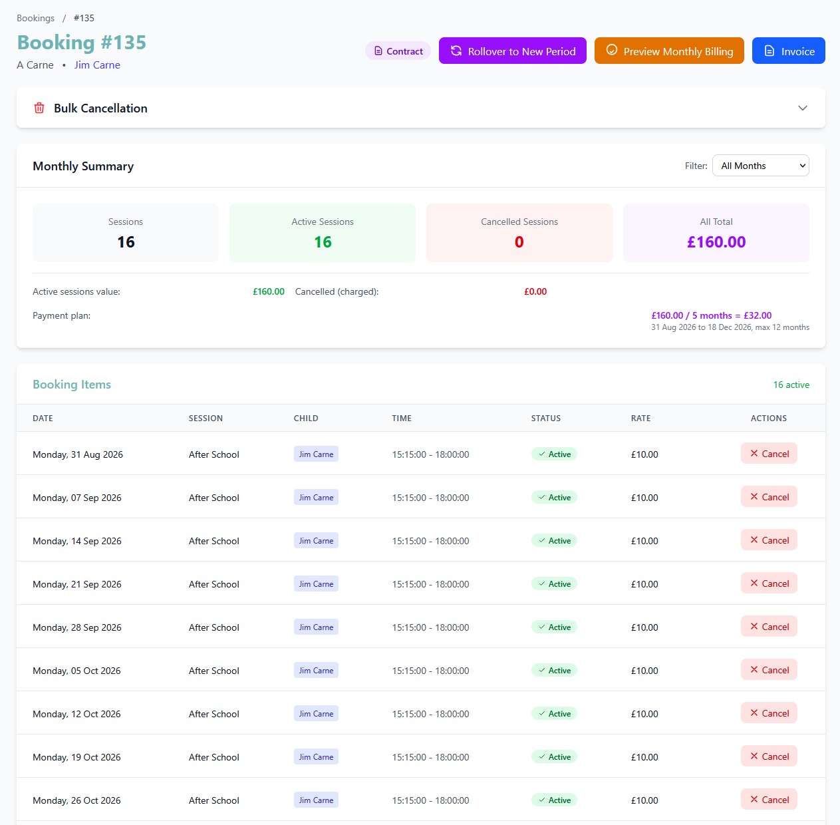Click the rollover arrows icon
This screenshot has width=840, height=825.
pos(456,51)
